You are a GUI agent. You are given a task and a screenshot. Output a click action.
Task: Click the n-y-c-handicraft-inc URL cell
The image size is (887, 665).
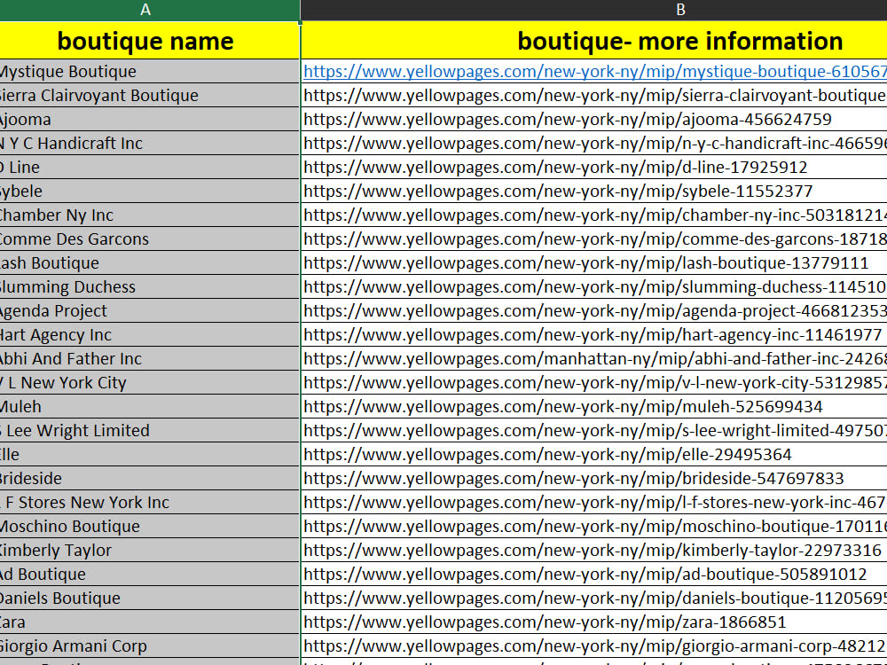point(594,143)
